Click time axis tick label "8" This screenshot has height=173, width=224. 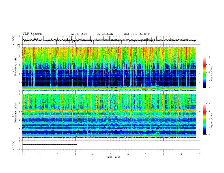pyautogui.click(x=163, y=154)
